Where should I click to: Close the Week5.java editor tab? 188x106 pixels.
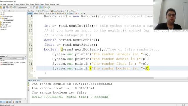(77, 11)
